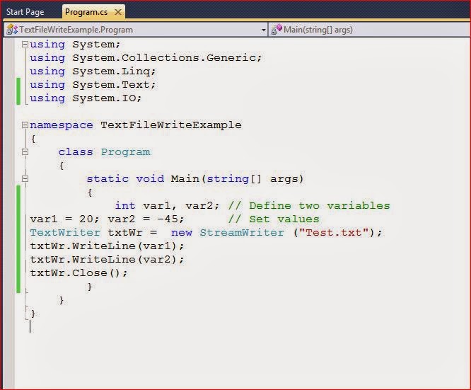Click the 'static' keyword

[107, 179]
